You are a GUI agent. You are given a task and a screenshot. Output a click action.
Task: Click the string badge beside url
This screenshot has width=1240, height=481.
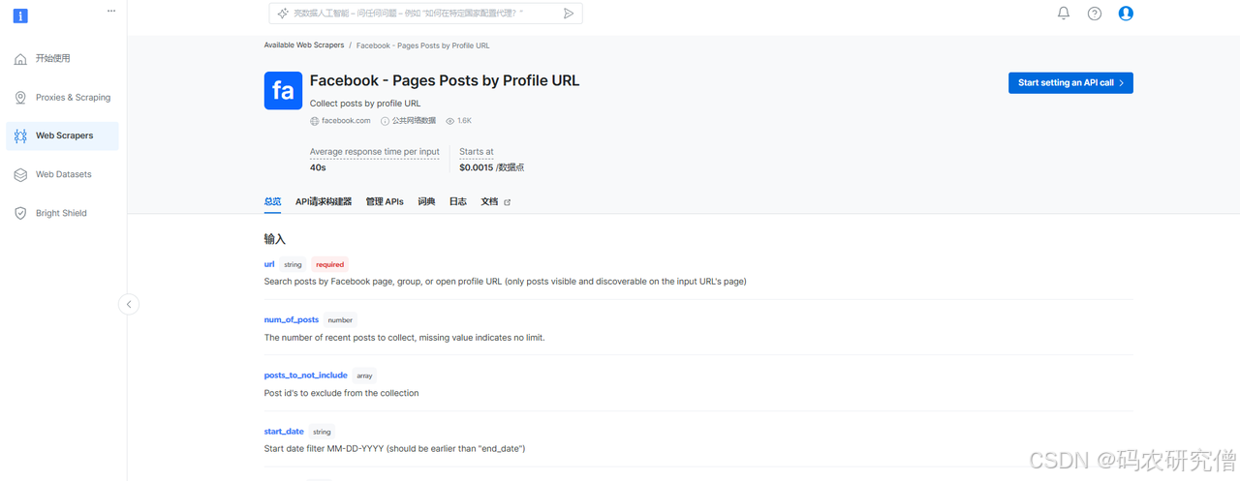pyautogui.click(x=293, y=264)
